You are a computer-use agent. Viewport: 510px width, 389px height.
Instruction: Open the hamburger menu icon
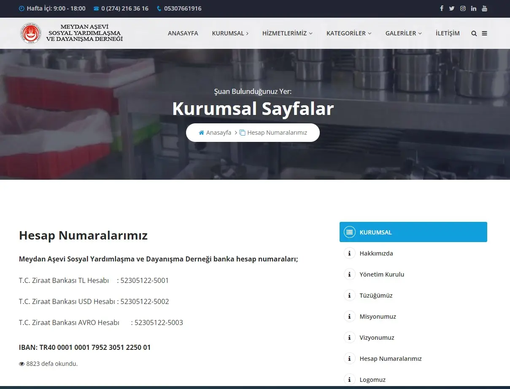coord(484,34)
